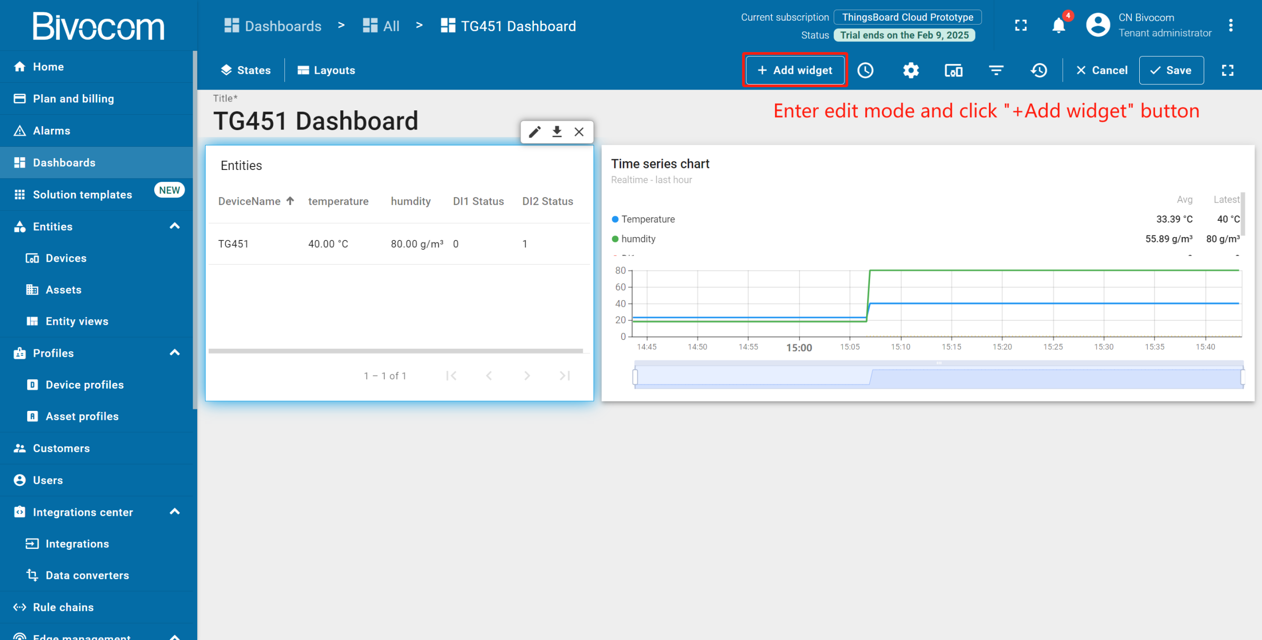Sort table by DeviceName column

[x=249, y=201]
